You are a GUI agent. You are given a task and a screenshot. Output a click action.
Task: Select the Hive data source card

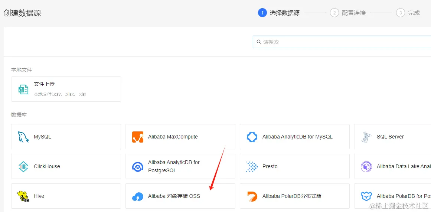coord(66,196)
